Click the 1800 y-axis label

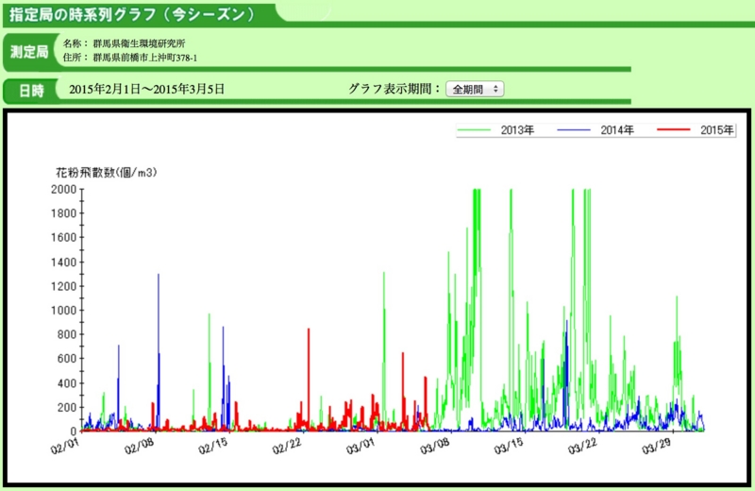point(64,213)
